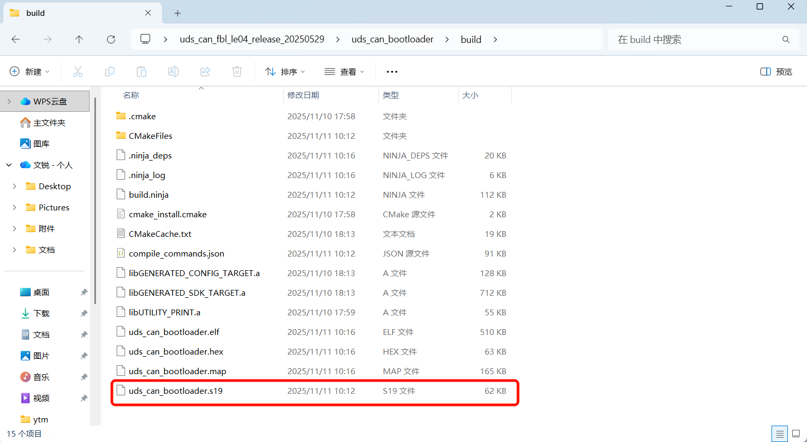
Task: Rename the selected file via the Rename icon
Action: [x=173, y=71]
